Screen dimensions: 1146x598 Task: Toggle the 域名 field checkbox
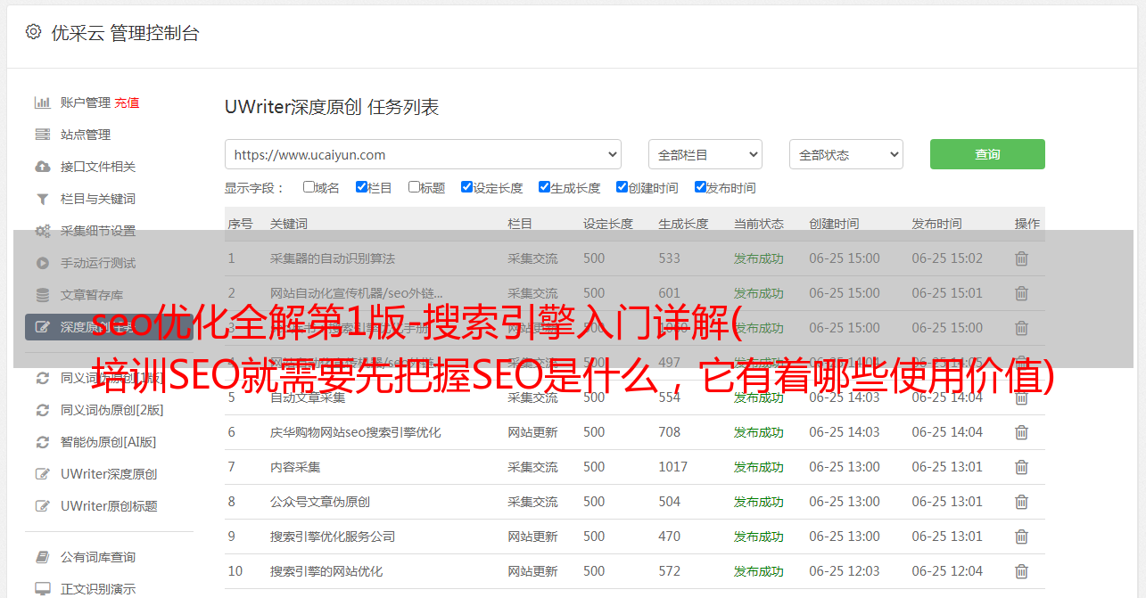(309, 187)
